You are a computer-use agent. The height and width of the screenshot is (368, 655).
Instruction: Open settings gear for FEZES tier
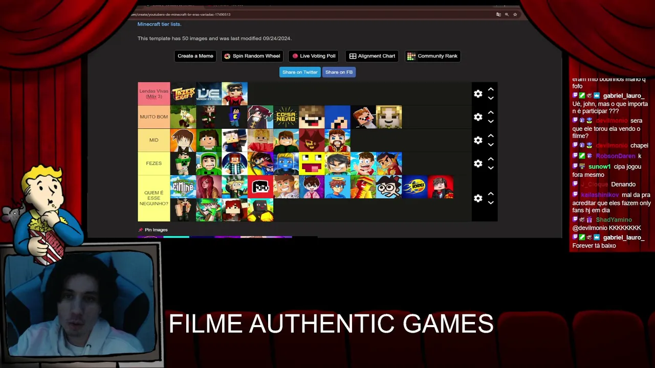[478, 164]
